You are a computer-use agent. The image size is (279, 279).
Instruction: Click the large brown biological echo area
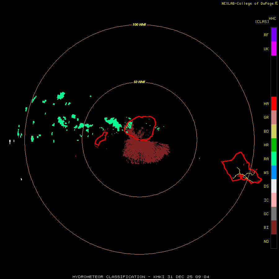(x=146, y=151)
